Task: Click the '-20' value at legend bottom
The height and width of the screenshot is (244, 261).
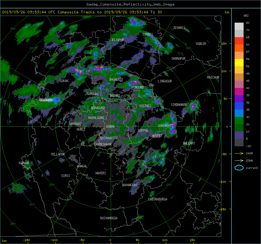Action: pos(249,146)
